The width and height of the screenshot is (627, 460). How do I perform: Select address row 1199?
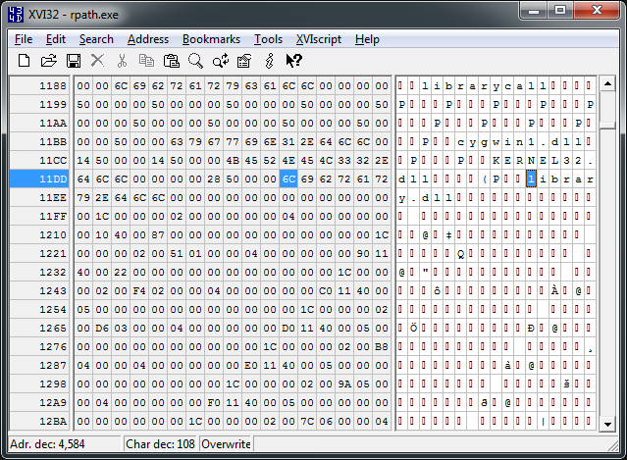tap(39, 105)
